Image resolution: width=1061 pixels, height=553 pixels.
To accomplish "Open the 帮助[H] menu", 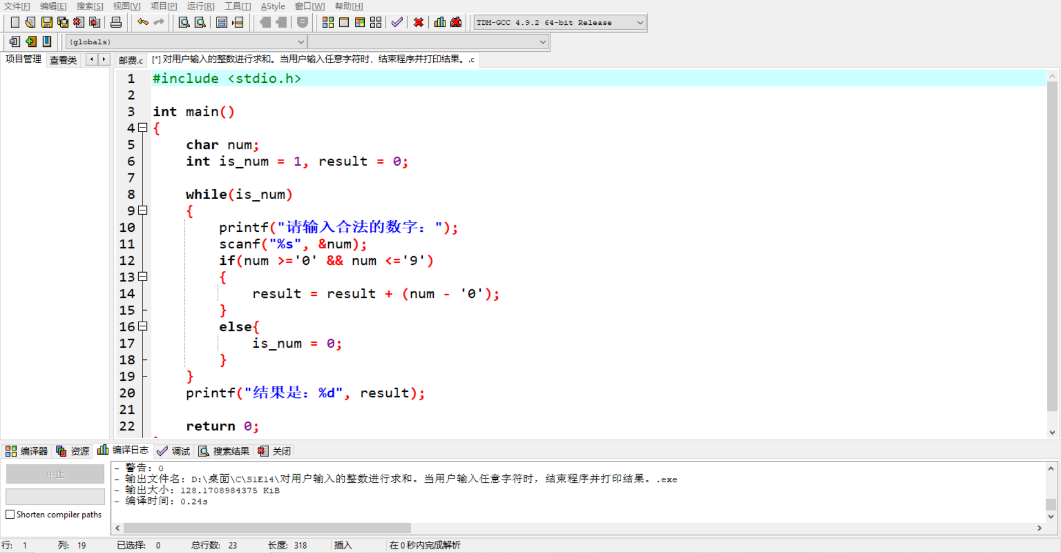I will pos(349,6).
